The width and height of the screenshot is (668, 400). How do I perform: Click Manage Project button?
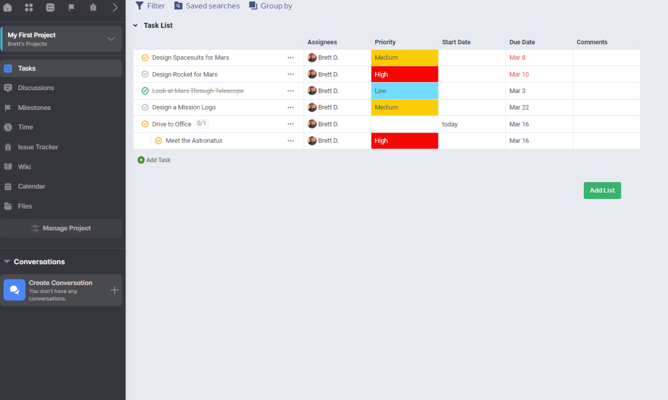pyautogui.click(x=61, y=228)
